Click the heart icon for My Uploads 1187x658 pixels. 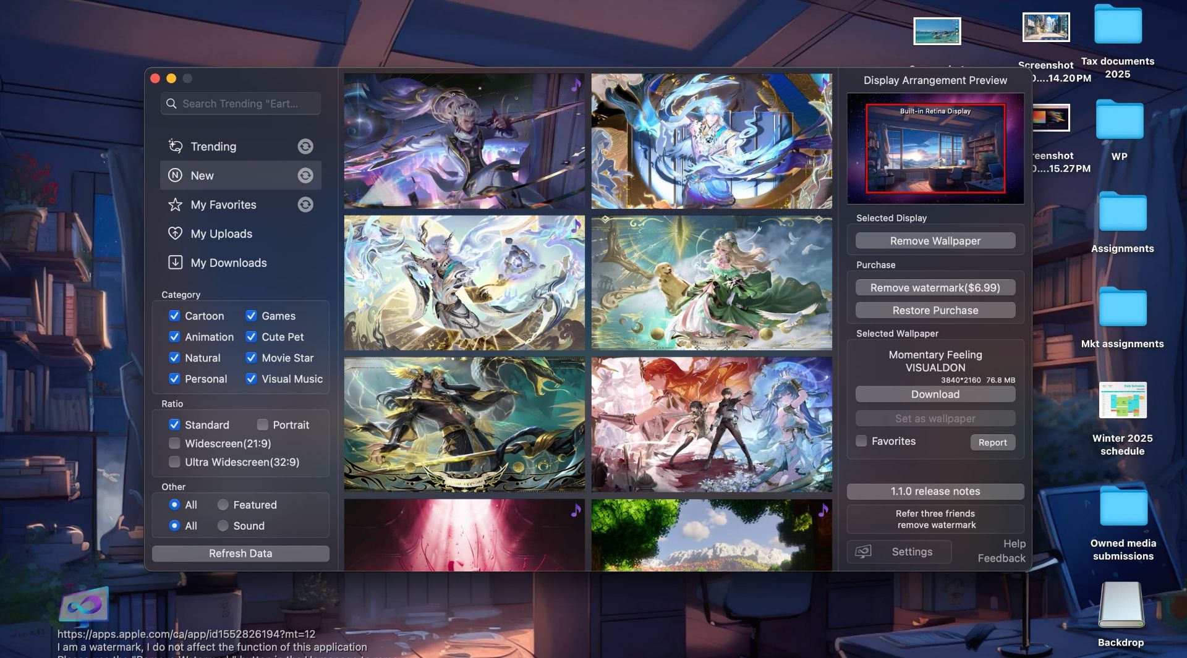[176, 234]
